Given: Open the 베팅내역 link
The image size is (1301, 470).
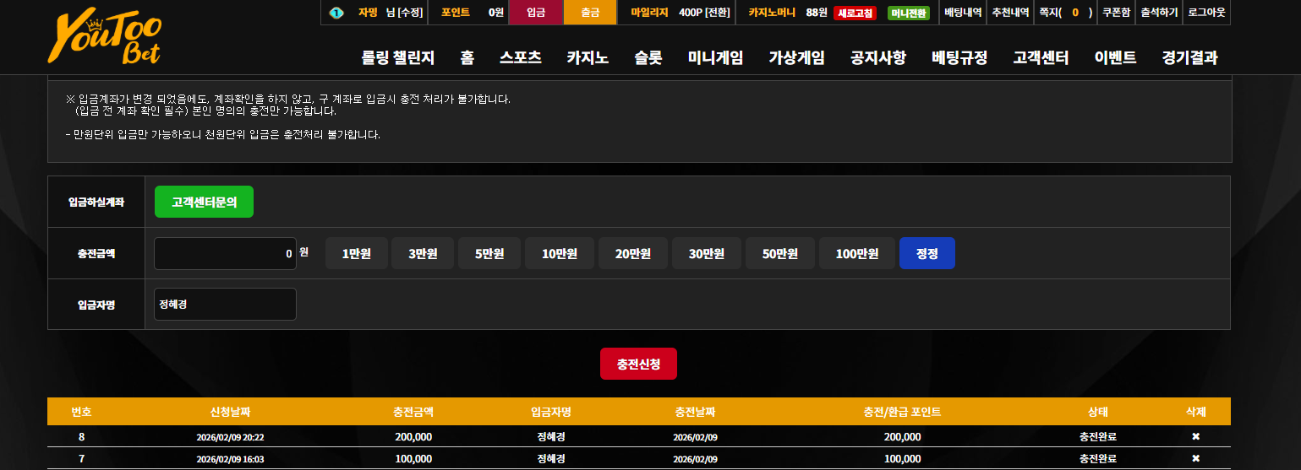Looking at the screenshot, I should pos(963,13).
